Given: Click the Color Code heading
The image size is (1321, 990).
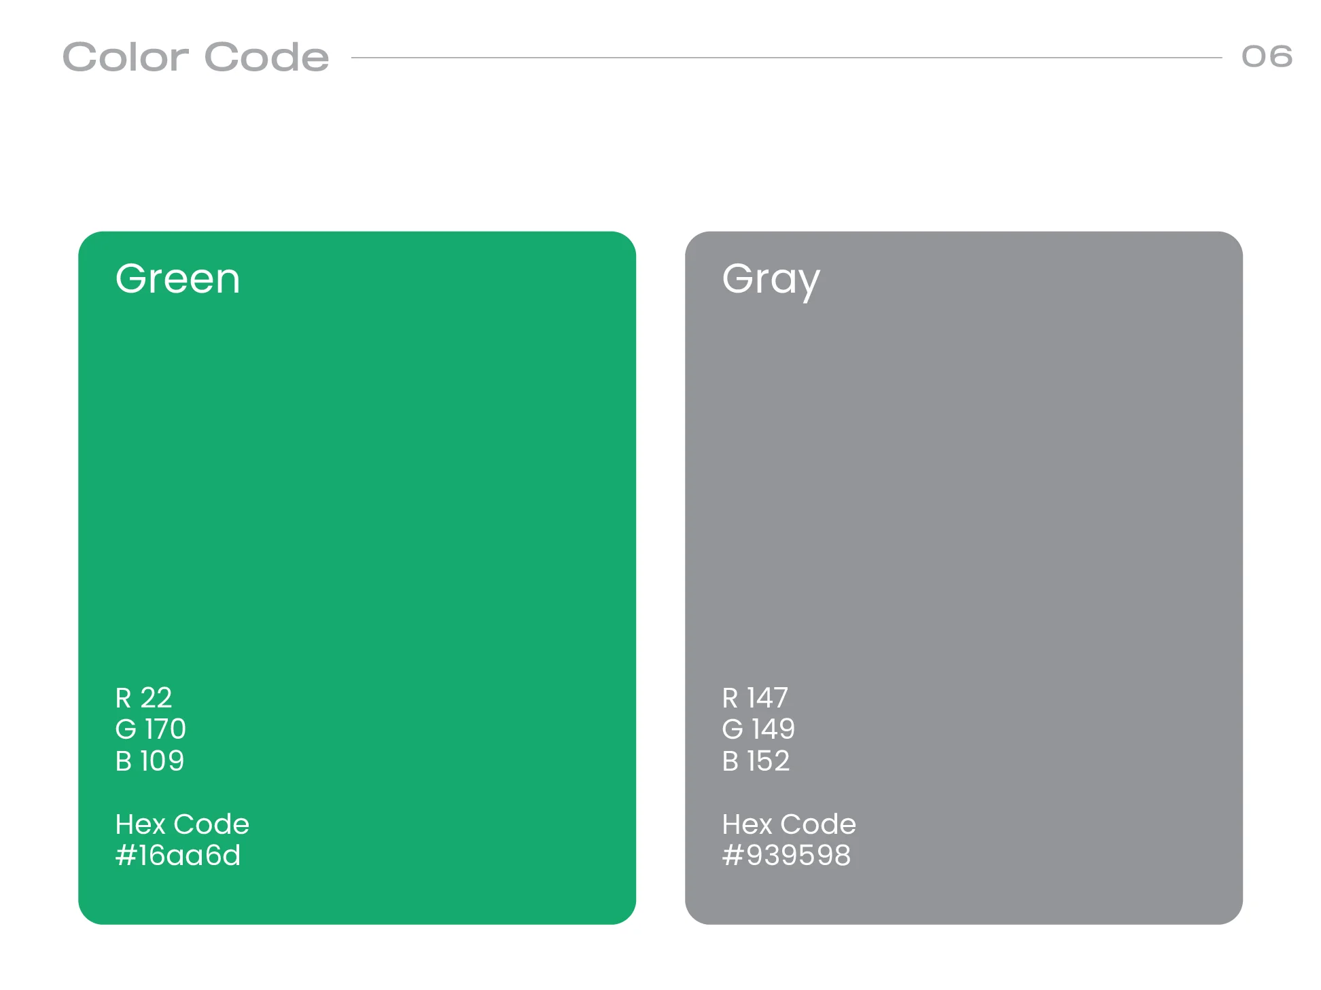Looking at the screenshot, I should coord(196,57).
